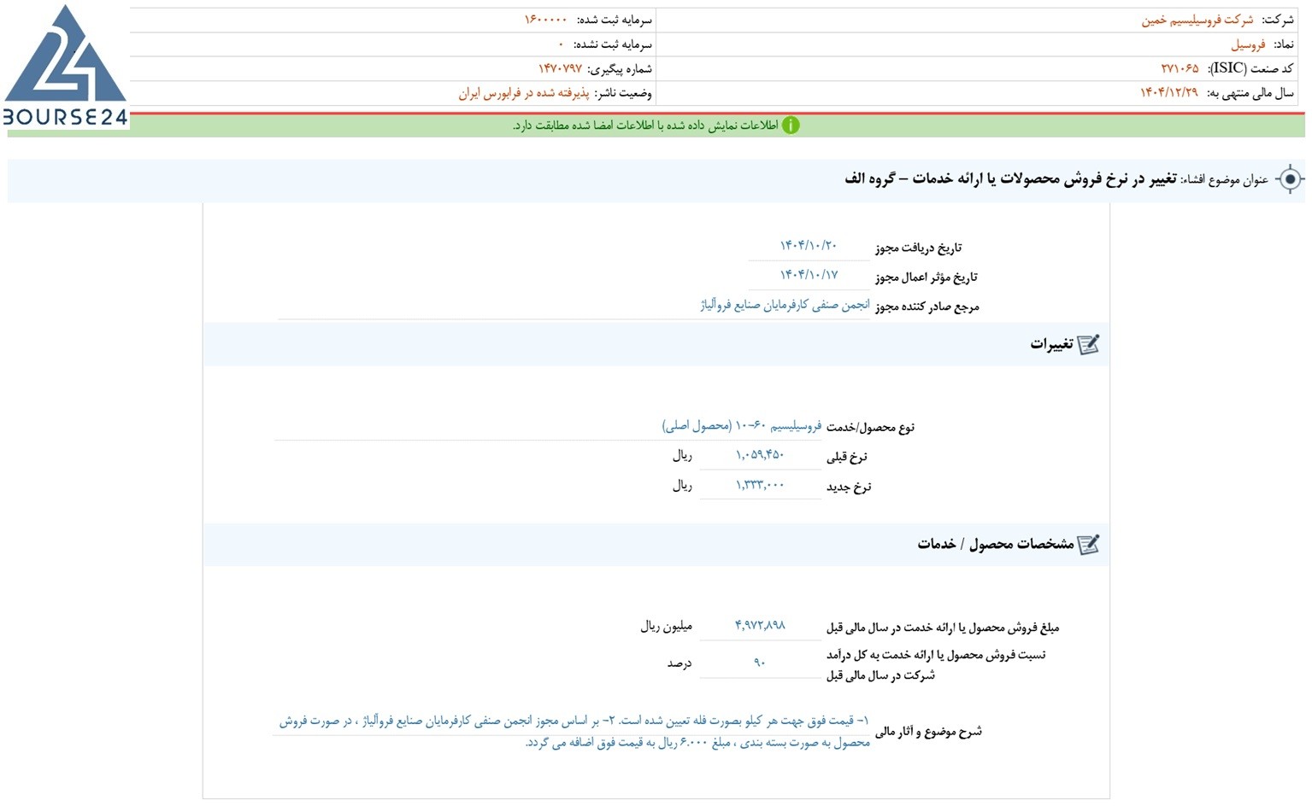Screen dimensions: 1312x806
Task: Click the permit issuer انجمن صنفی field
Action: point(574,306)
